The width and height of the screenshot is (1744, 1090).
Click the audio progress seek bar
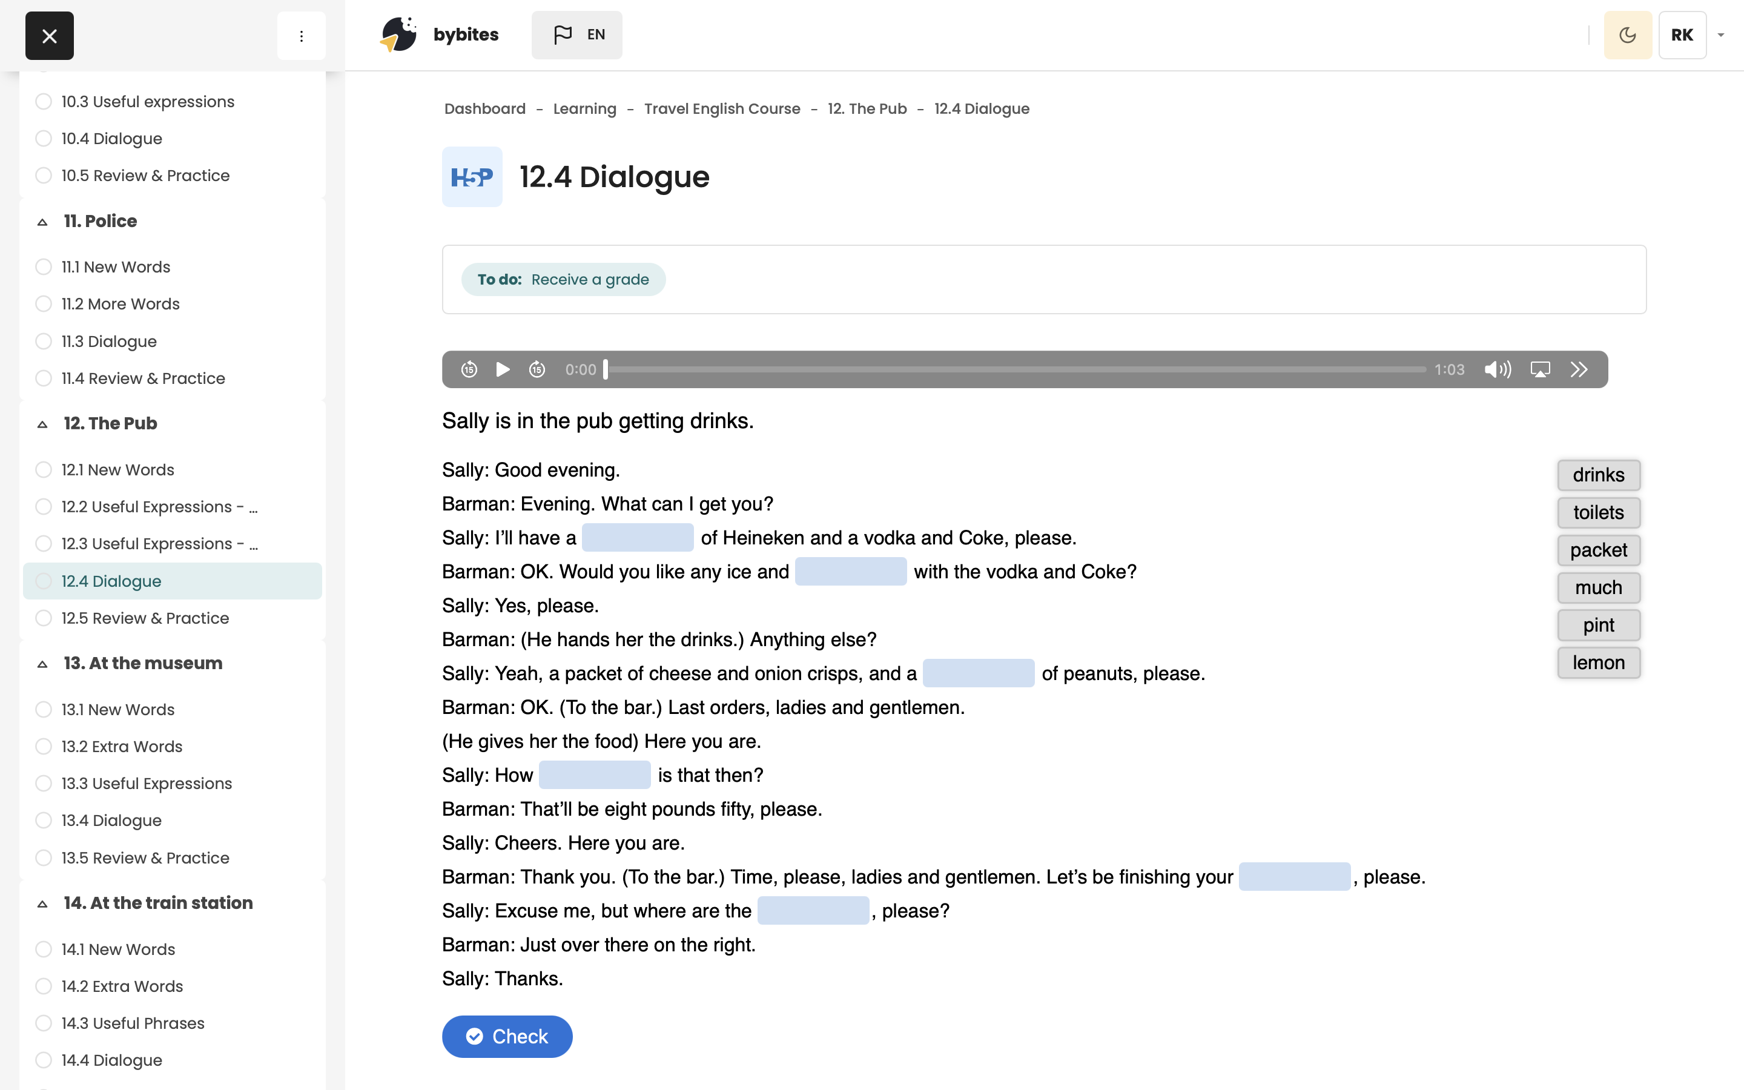click(1016, 370)
